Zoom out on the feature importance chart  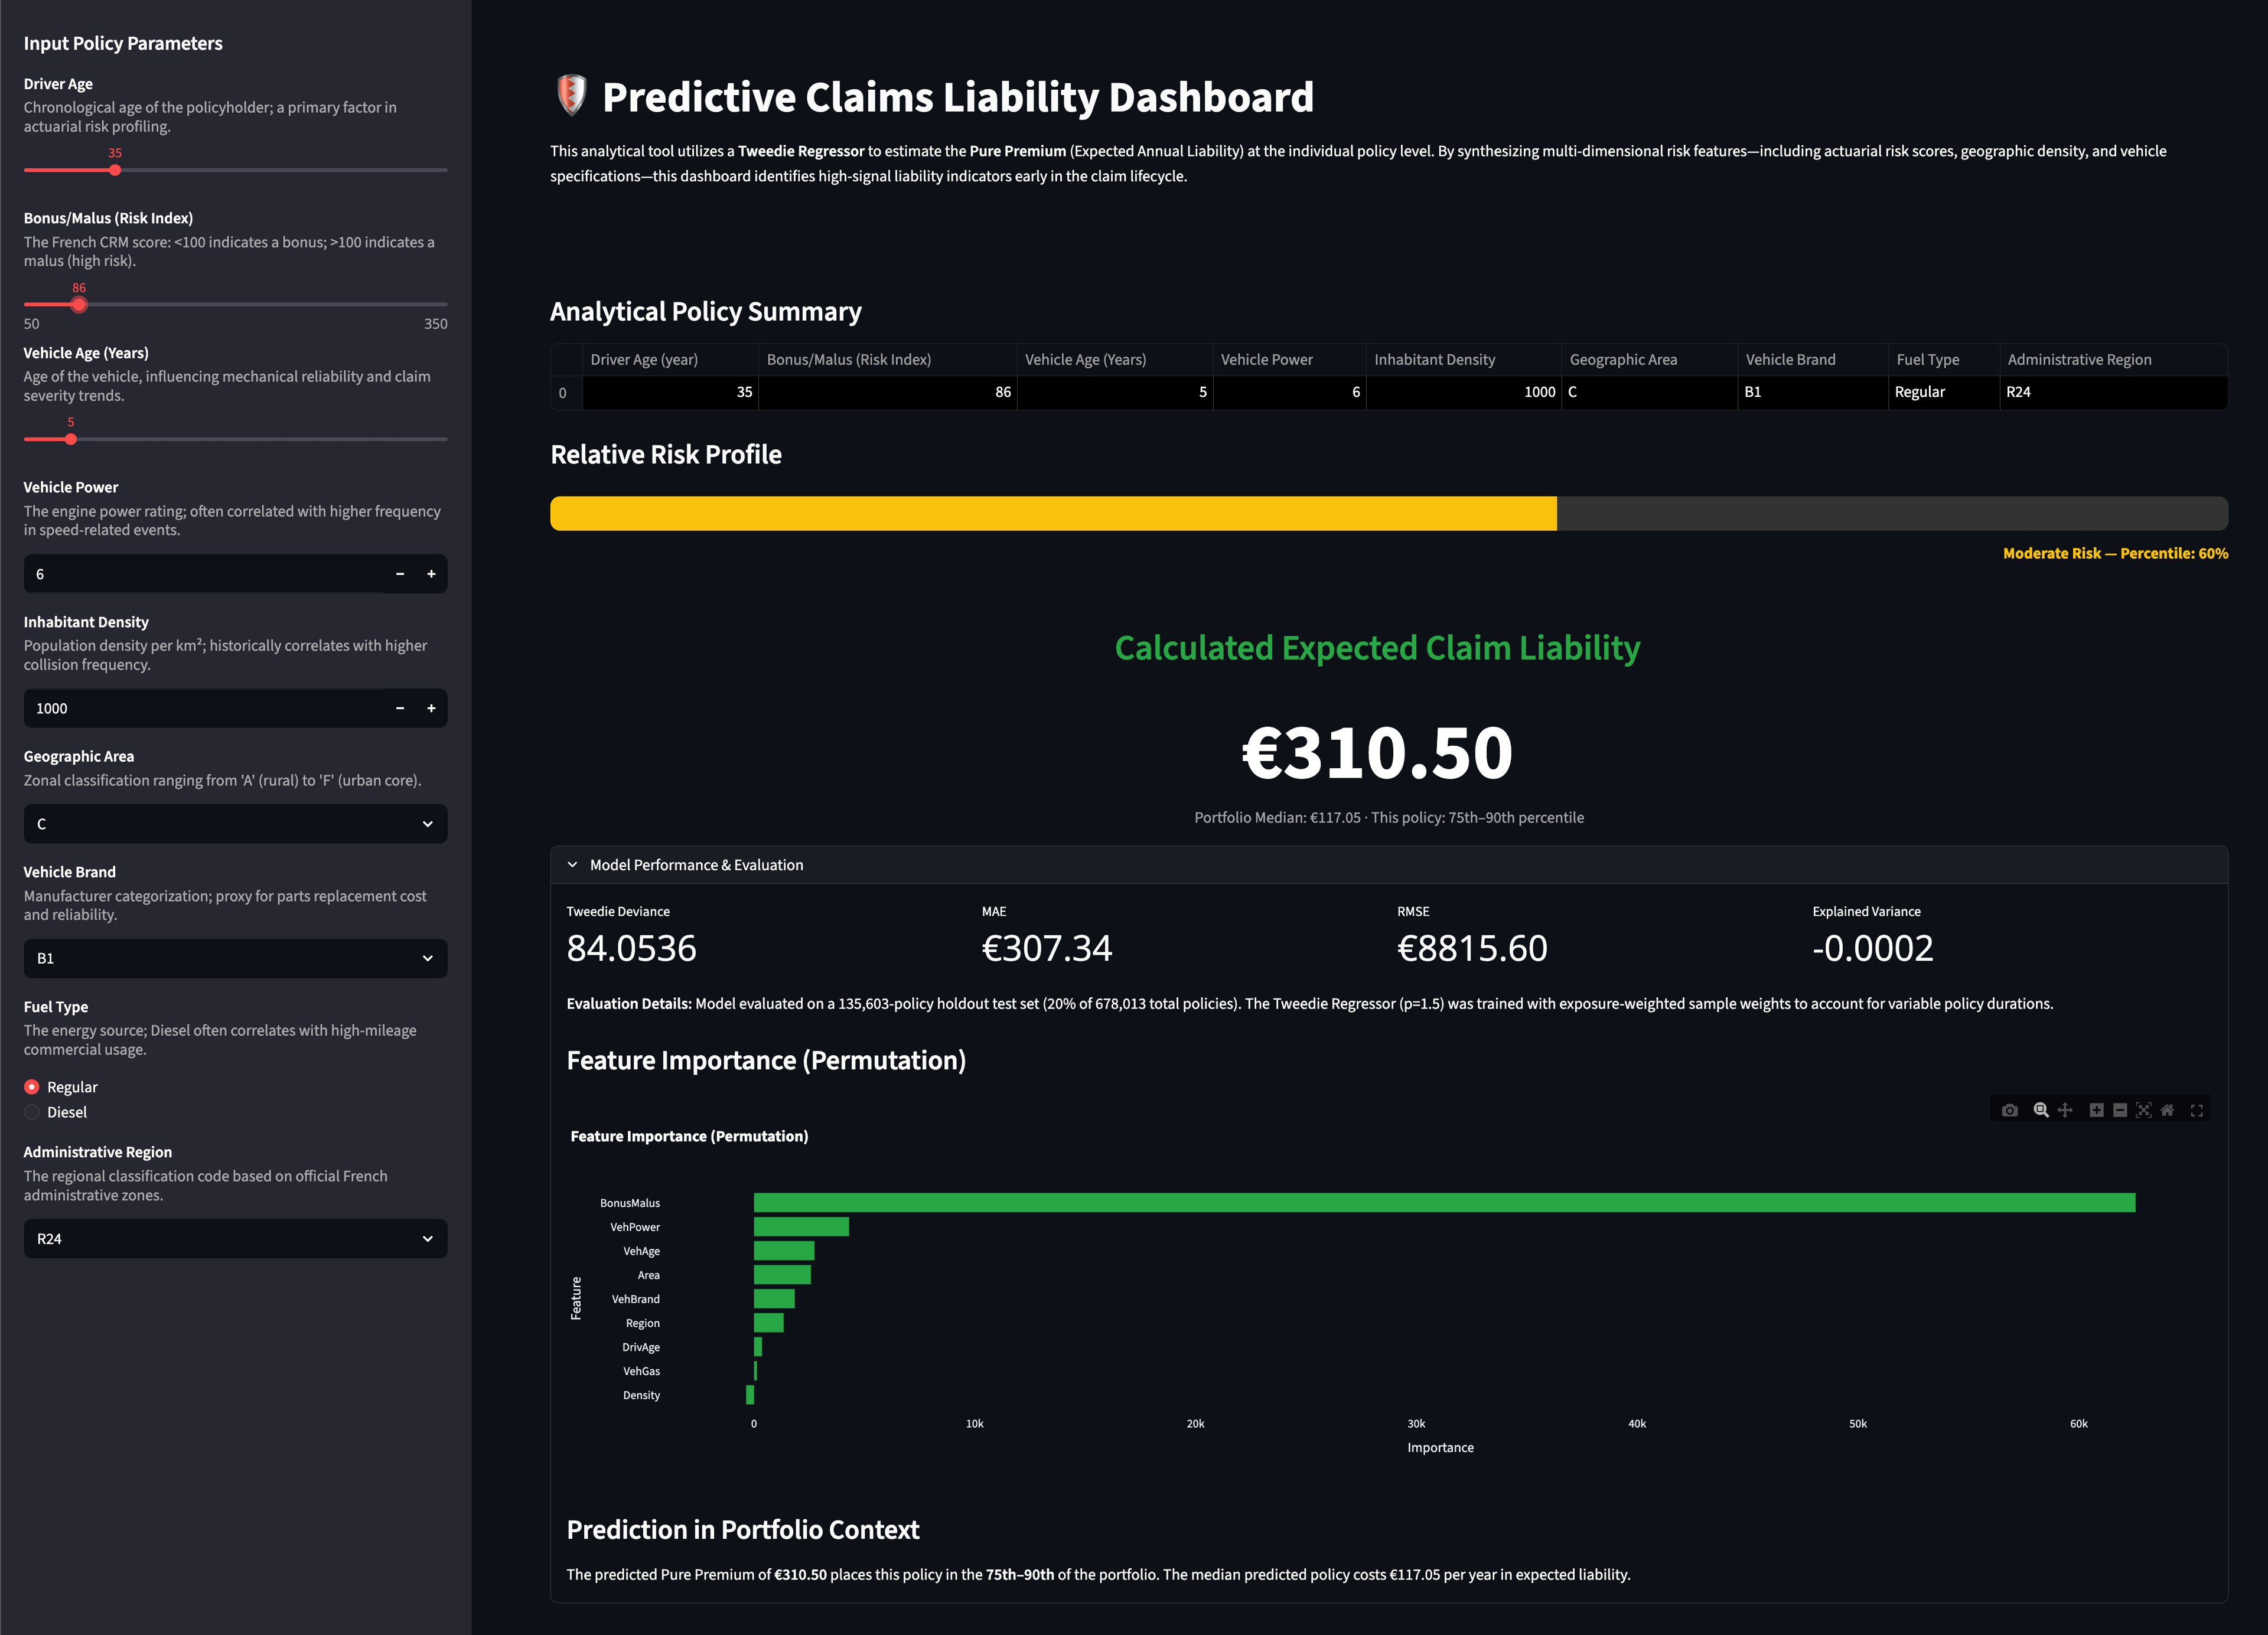coord(2120,1109)
